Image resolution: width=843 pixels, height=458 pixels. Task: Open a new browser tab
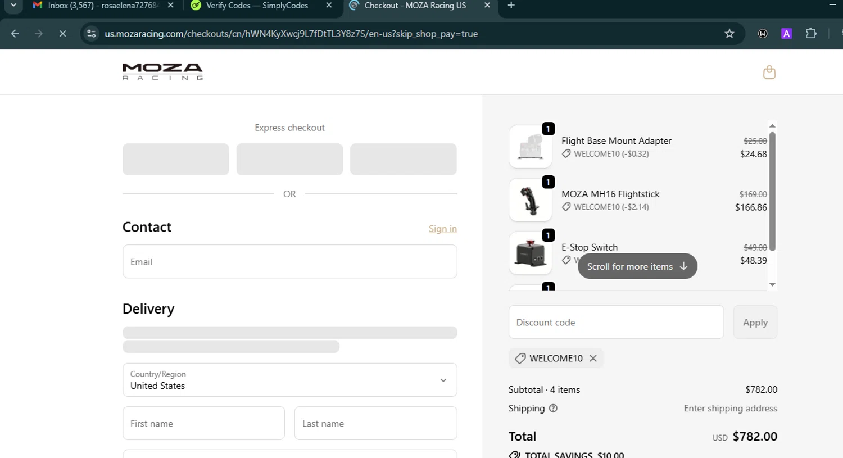[x=511, y=6]
